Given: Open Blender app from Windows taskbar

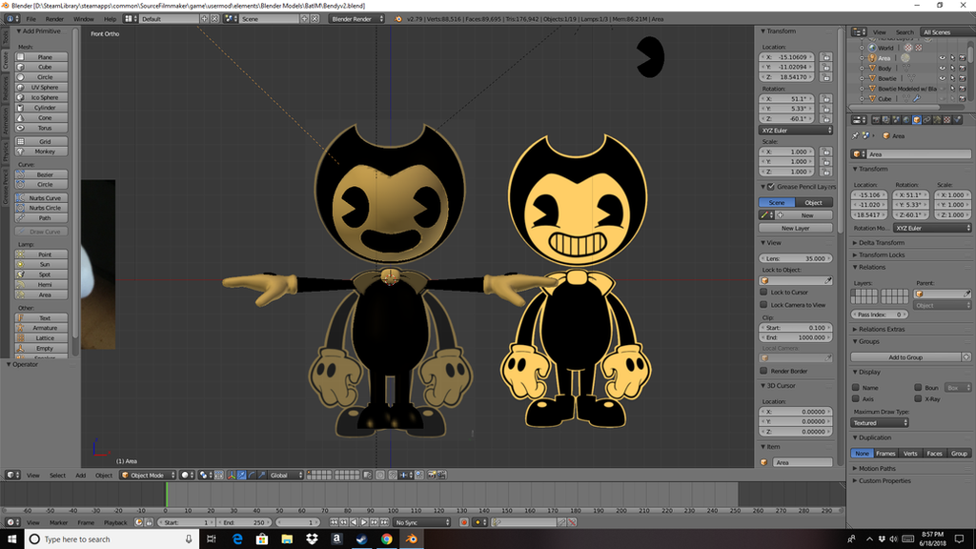Looking at the screenshot, I should point(412,539).
